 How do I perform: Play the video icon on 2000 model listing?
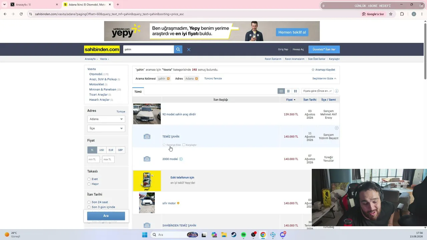click(x=181, y=159)
